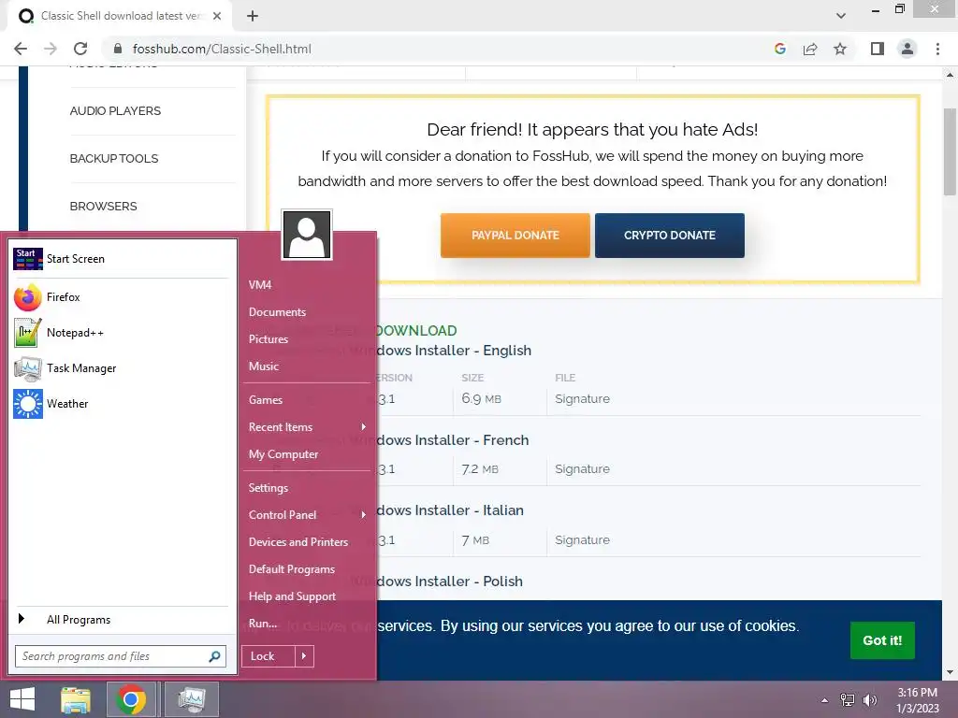The width and height of the screenshot is (958, 718).
Task: Open Signature link for Italian installer
Action: coord(582,539)
